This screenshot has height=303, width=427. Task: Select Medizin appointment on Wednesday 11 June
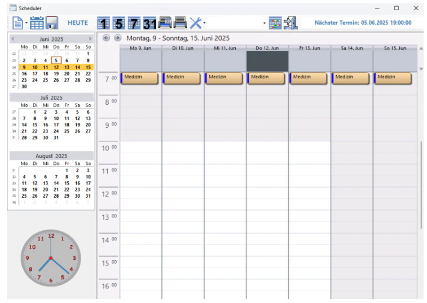pyautogui.click(x=224, y=78)
